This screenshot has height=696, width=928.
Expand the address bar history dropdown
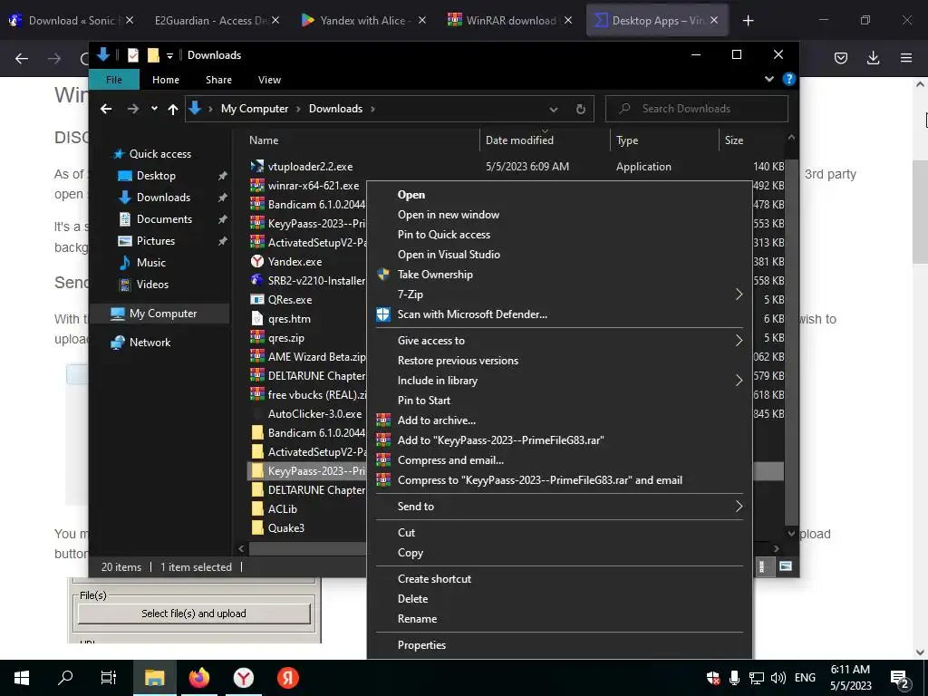point(554,109)
